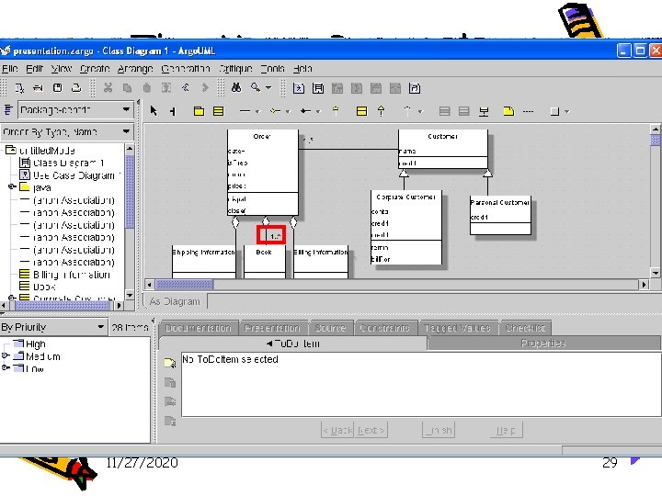Image resolution: width=662 pixels, height=496 pixels.
Task: Select the Composition filled-diamond tool
Action: point(305,111)
